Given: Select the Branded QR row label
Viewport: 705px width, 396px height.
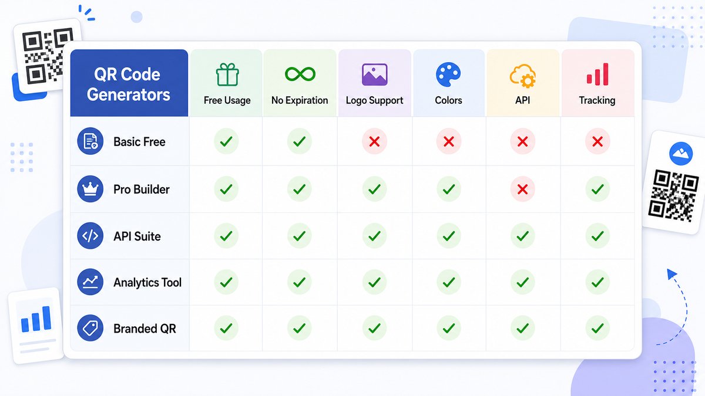Looking at the screenshot, I should [145, 329].
